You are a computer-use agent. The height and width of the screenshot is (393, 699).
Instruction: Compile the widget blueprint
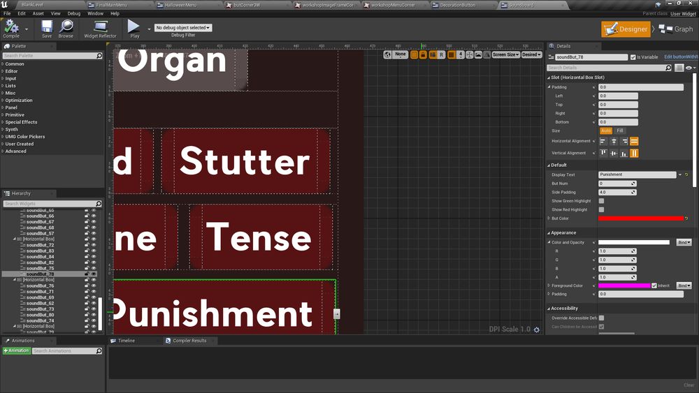11,29
